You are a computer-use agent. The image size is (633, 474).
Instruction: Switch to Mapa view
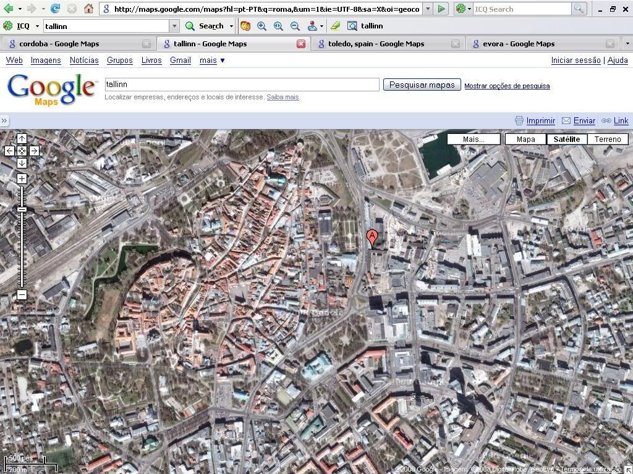525,139
